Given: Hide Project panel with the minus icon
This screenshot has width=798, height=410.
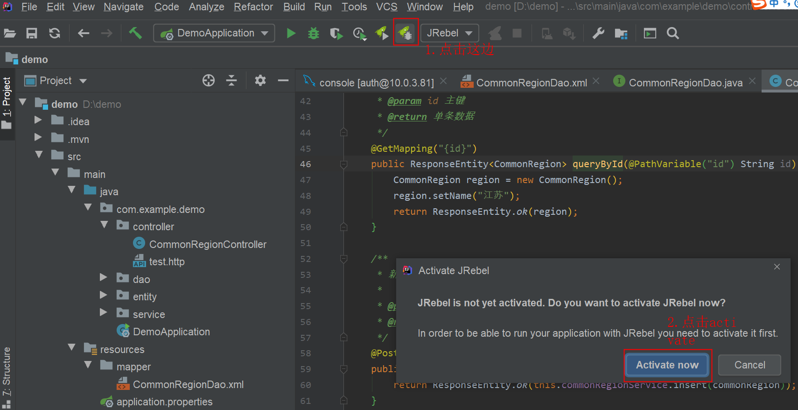Looking at the screenshot, I should click(x=283, y=80).
